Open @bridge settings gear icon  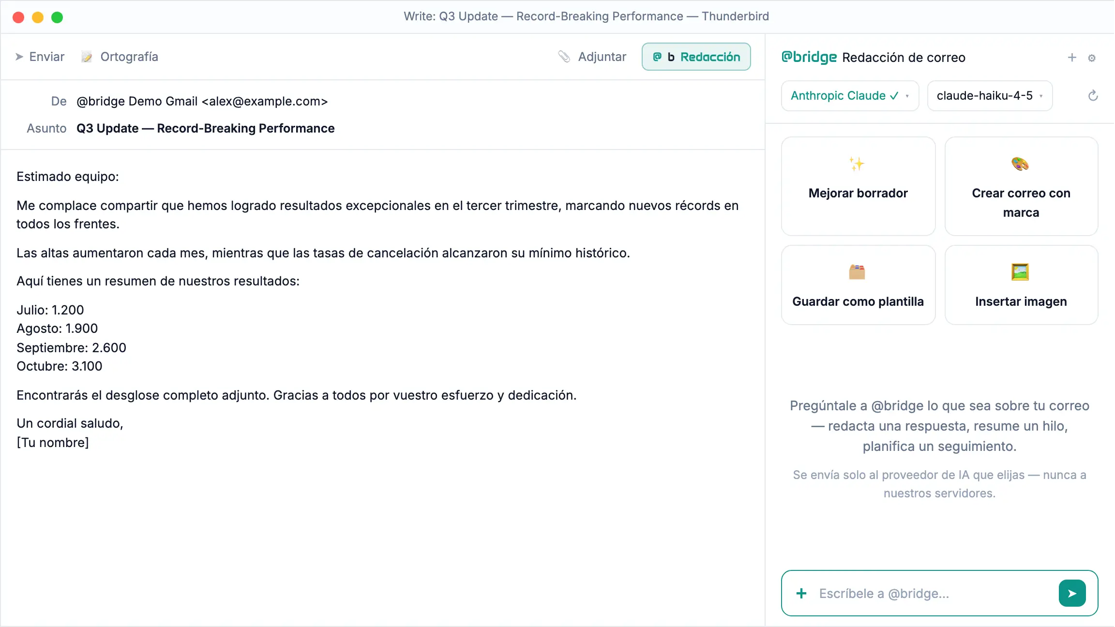[1092, 58]
